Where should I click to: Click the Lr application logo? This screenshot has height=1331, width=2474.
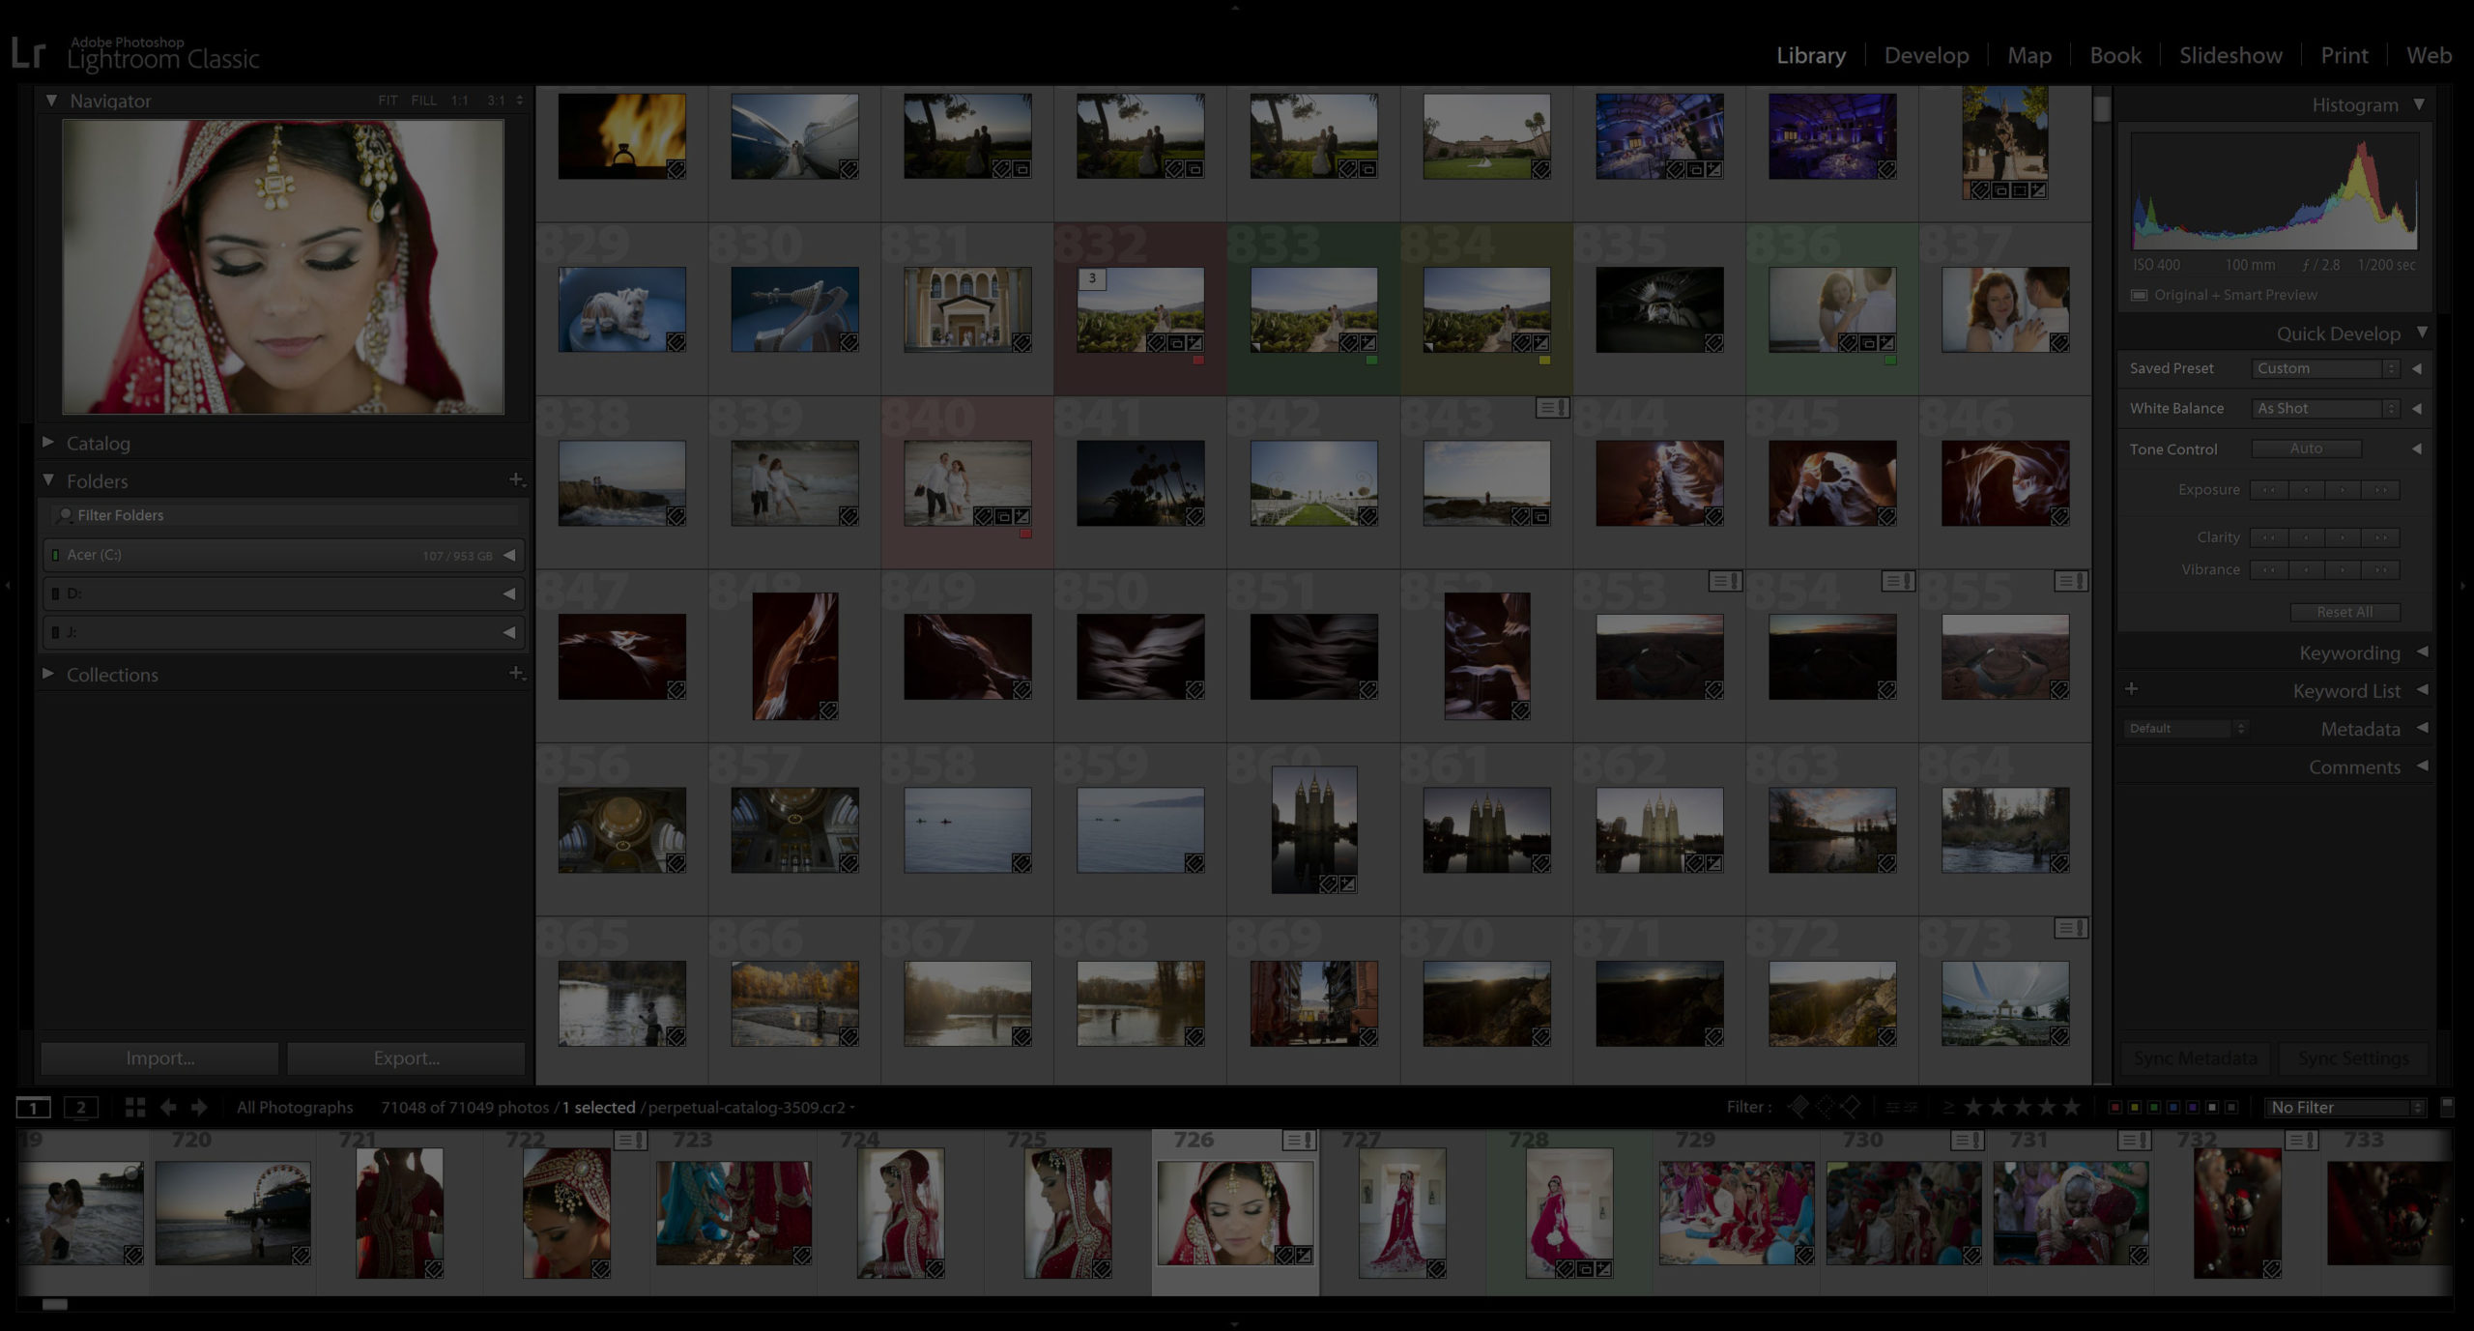tap(29, 53)
